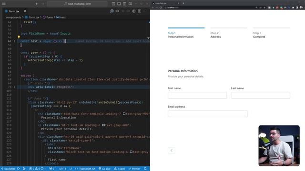
Task: Show code actions from the lightbulb icon
Action: (x=19, y=37)
